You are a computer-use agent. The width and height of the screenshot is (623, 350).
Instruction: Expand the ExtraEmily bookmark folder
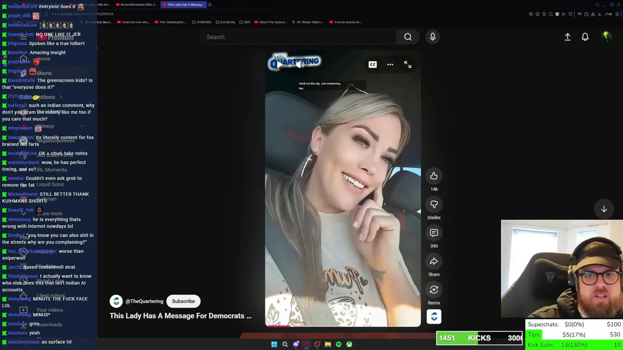pyautogui.click(x=225, y=22)
